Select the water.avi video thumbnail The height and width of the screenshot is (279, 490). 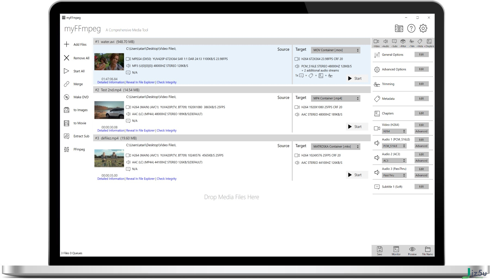tap(109, 62)
